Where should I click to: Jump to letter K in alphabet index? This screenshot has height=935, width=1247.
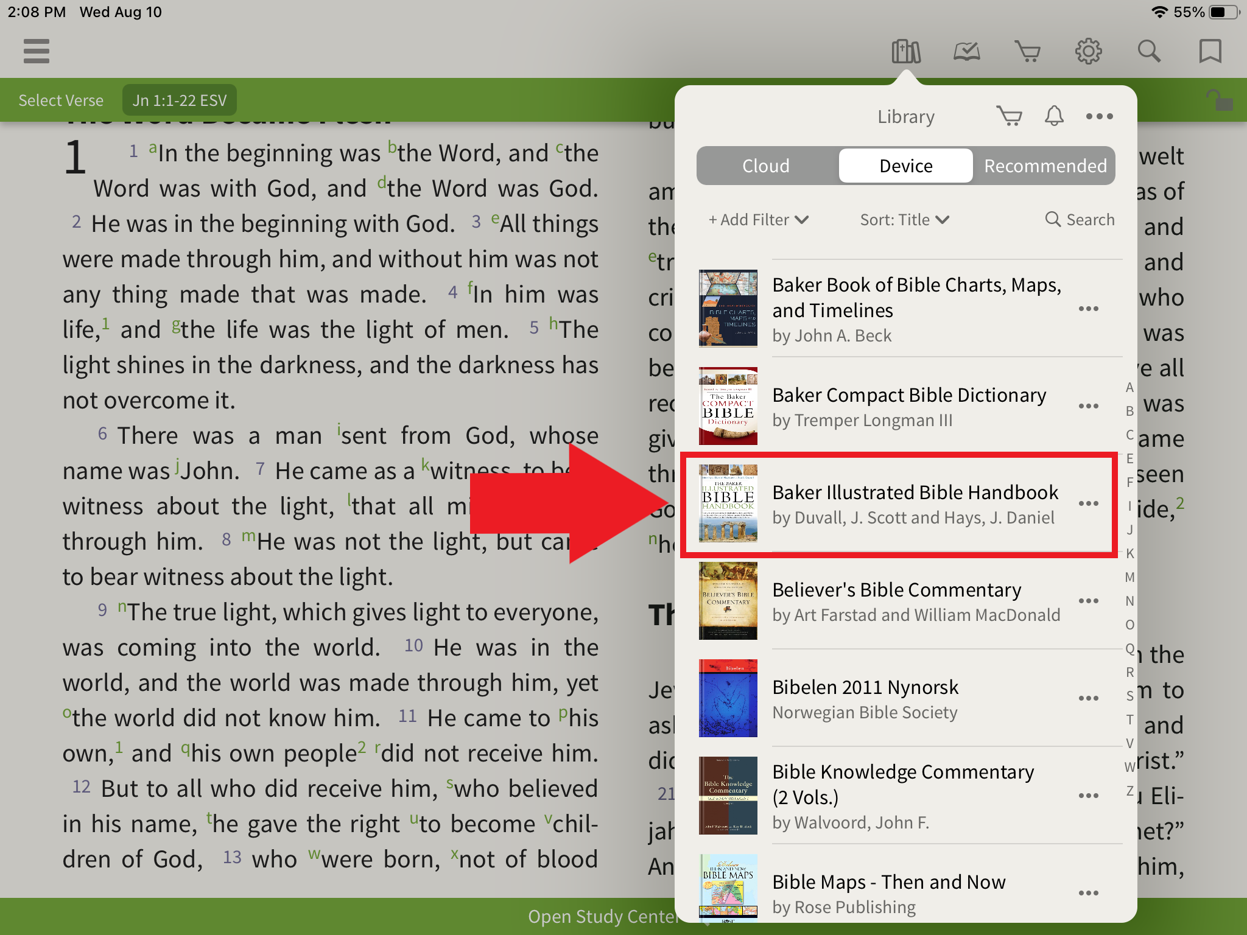[1129, 553]
